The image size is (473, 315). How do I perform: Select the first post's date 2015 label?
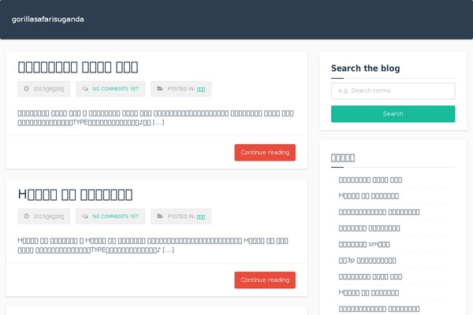click(x=49, y=89)
